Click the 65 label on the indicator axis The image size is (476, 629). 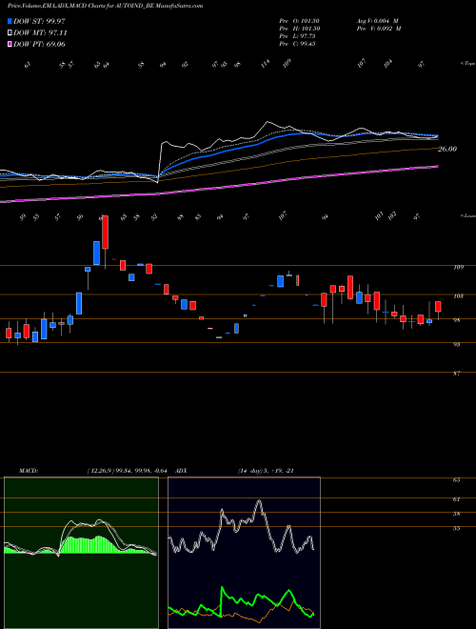(456, 480)
